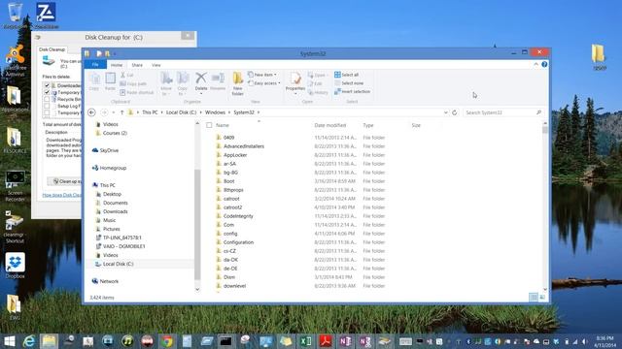Open the Screen Recorder desktop icon
Image resolution: width=622 pixels, height=349 pixels.
(x=16, y=186)
